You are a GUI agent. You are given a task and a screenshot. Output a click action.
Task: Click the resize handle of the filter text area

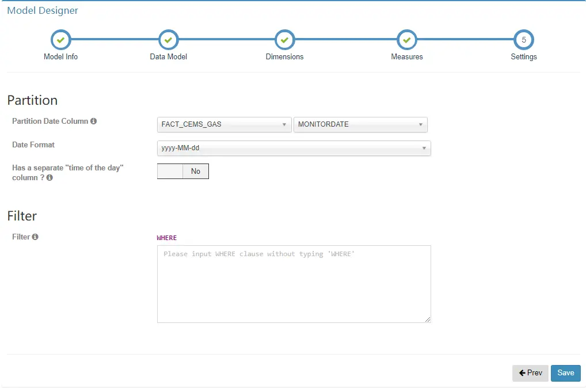(428, 319)
